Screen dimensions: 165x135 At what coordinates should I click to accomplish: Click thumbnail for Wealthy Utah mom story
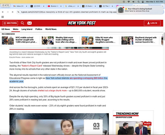coord(48,40)
